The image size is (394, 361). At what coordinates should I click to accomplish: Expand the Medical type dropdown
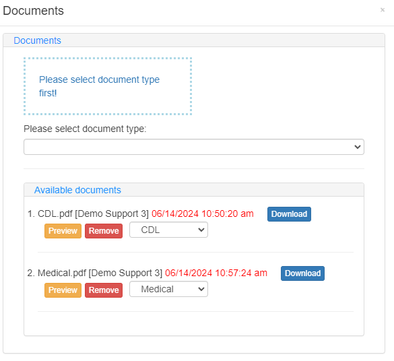tap(168, 289)
